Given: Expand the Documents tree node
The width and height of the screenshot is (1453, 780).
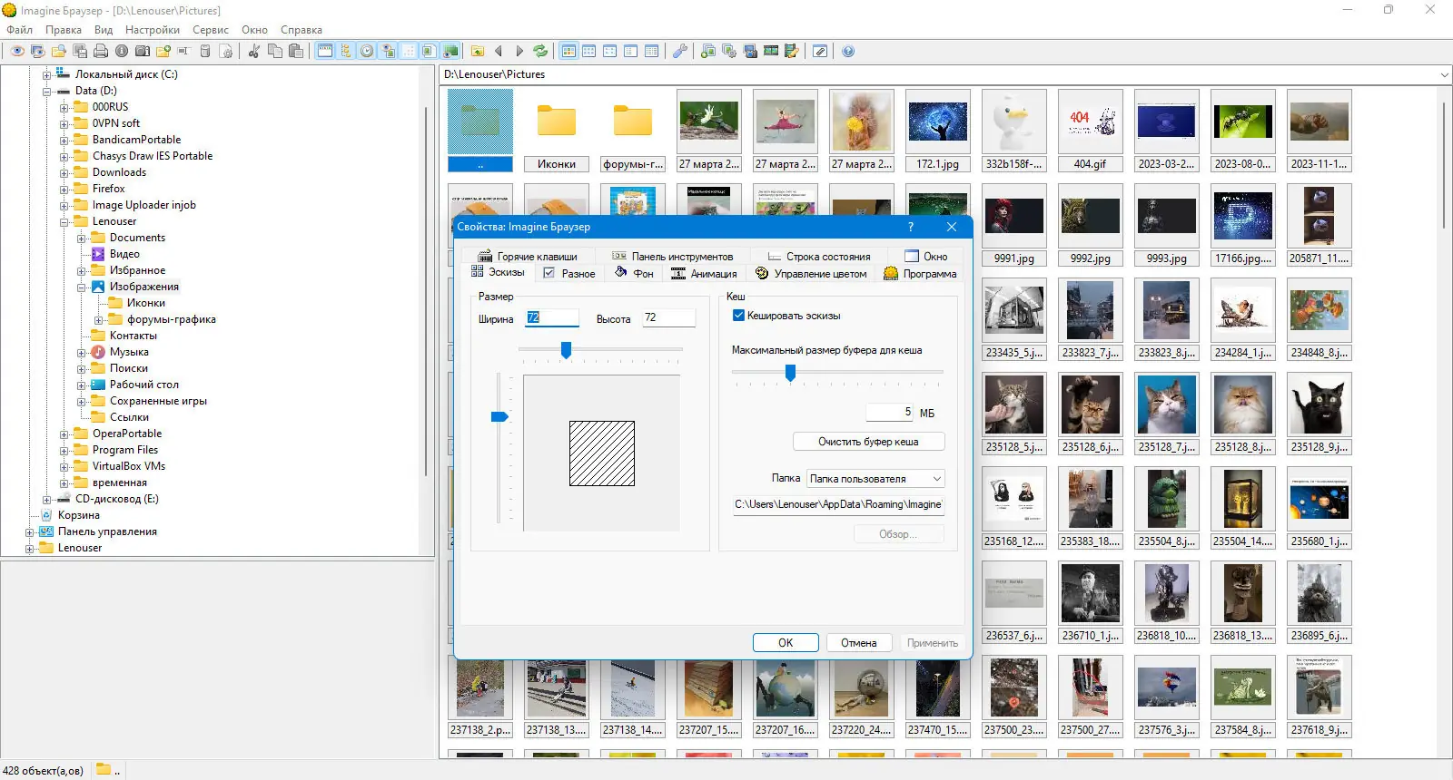Looking at the screenshot, I should point(81,239).
